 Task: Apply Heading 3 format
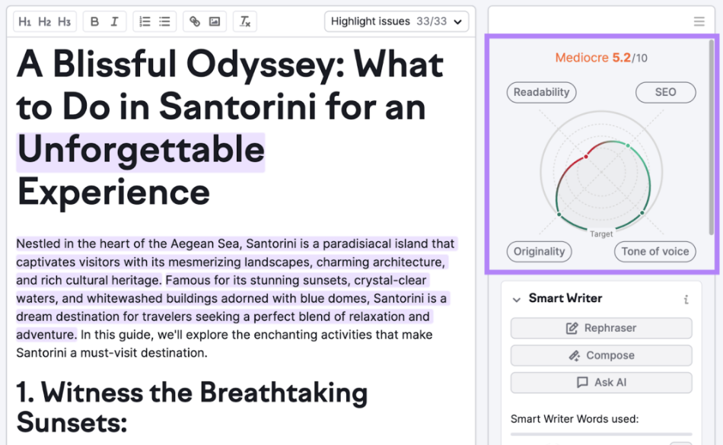point(64,21)
